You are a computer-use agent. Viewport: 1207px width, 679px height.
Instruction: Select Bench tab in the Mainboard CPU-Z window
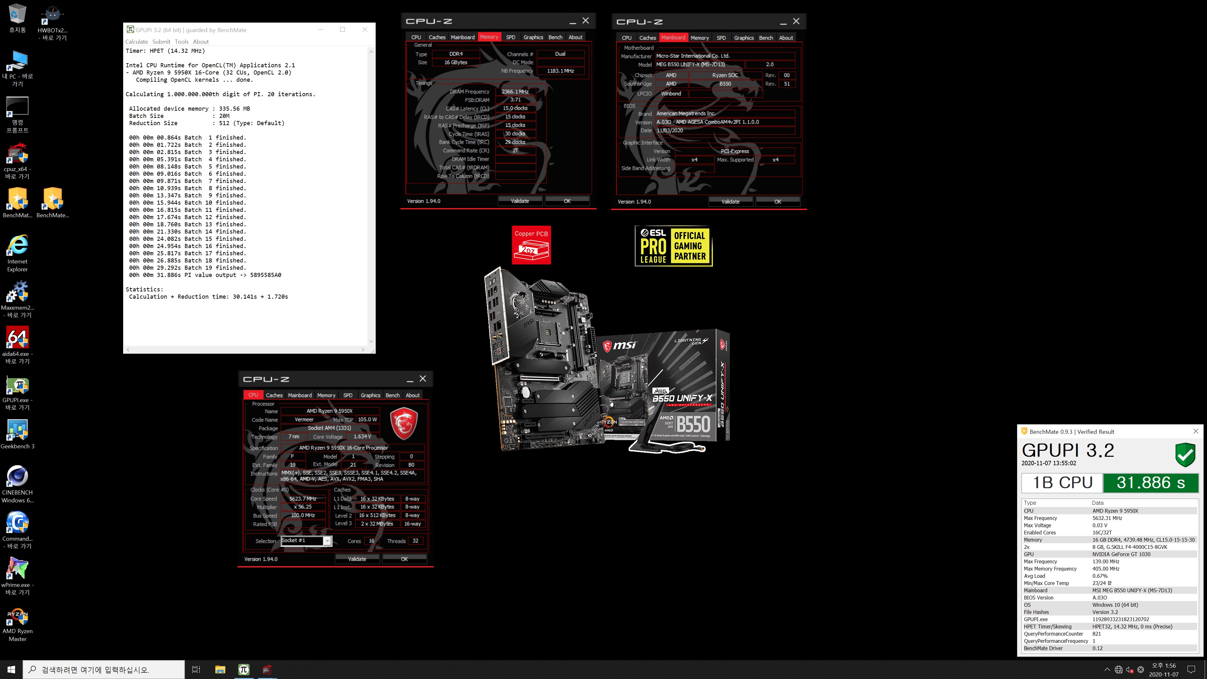click(x=766, y=37)
